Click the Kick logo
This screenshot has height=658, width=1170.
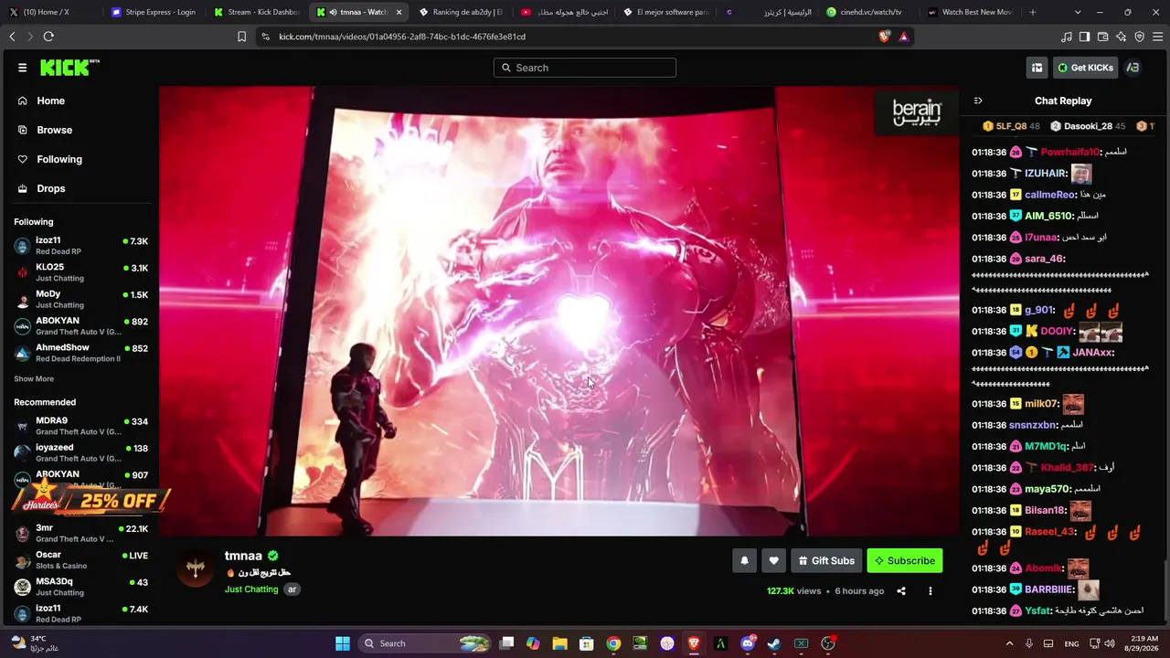(x=69, y=68)
